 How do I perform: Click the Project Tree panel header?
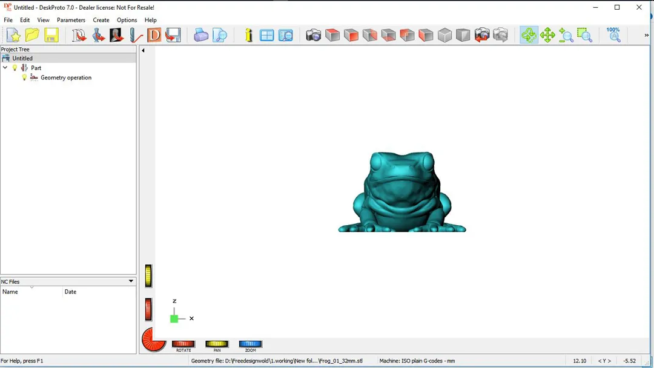[68, 49]
